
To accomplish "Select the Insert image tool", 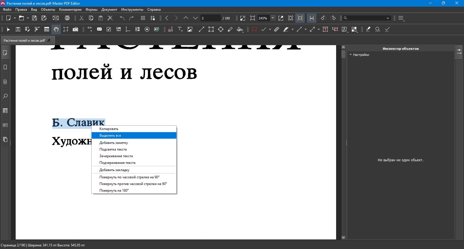I will pyautogui.click(x=190, y=29).
